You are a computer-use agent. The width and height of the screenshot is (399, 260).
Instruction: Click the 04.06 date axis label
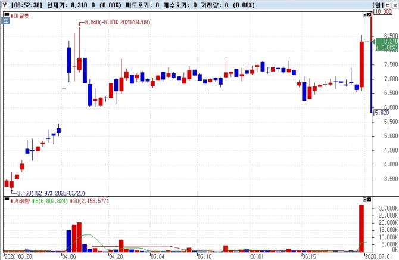pyautogui.click(x=68, y=256)
